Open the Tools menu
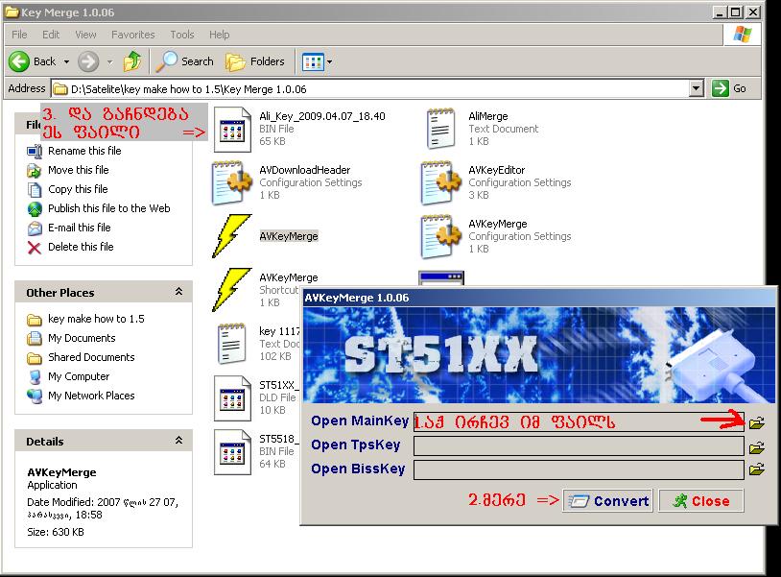This screenshot has width=781, height=577. (x=181, y=35)
